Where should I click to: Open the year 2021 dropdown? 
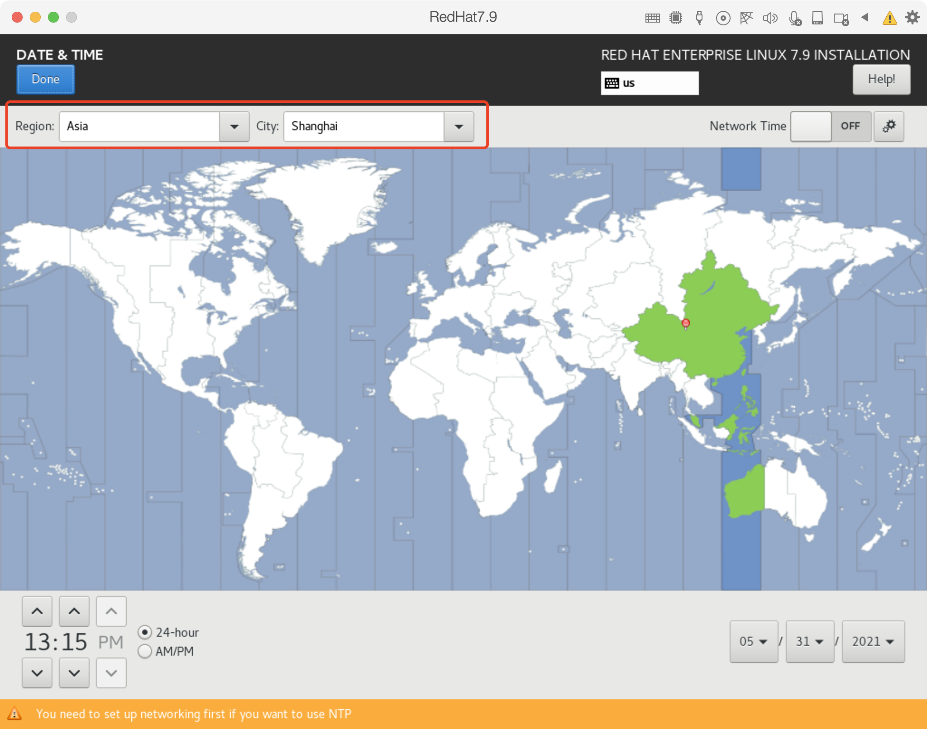[x=873, y=641]
